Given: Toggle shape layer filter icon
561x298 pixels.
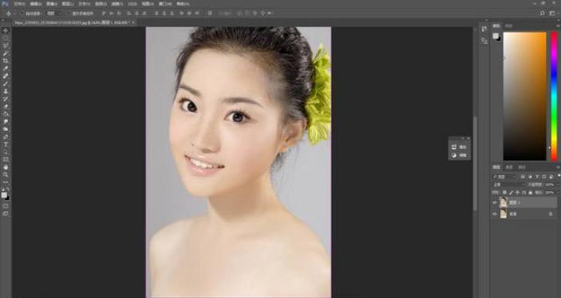Looking at the screenshot, I should pyautogui.click(x=544, y=177).
